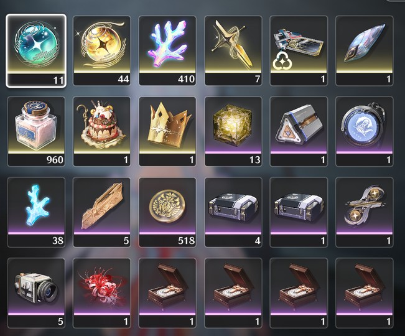Select the supply chest with count 4
Screen dimensions: 405x336
point(233,212)
